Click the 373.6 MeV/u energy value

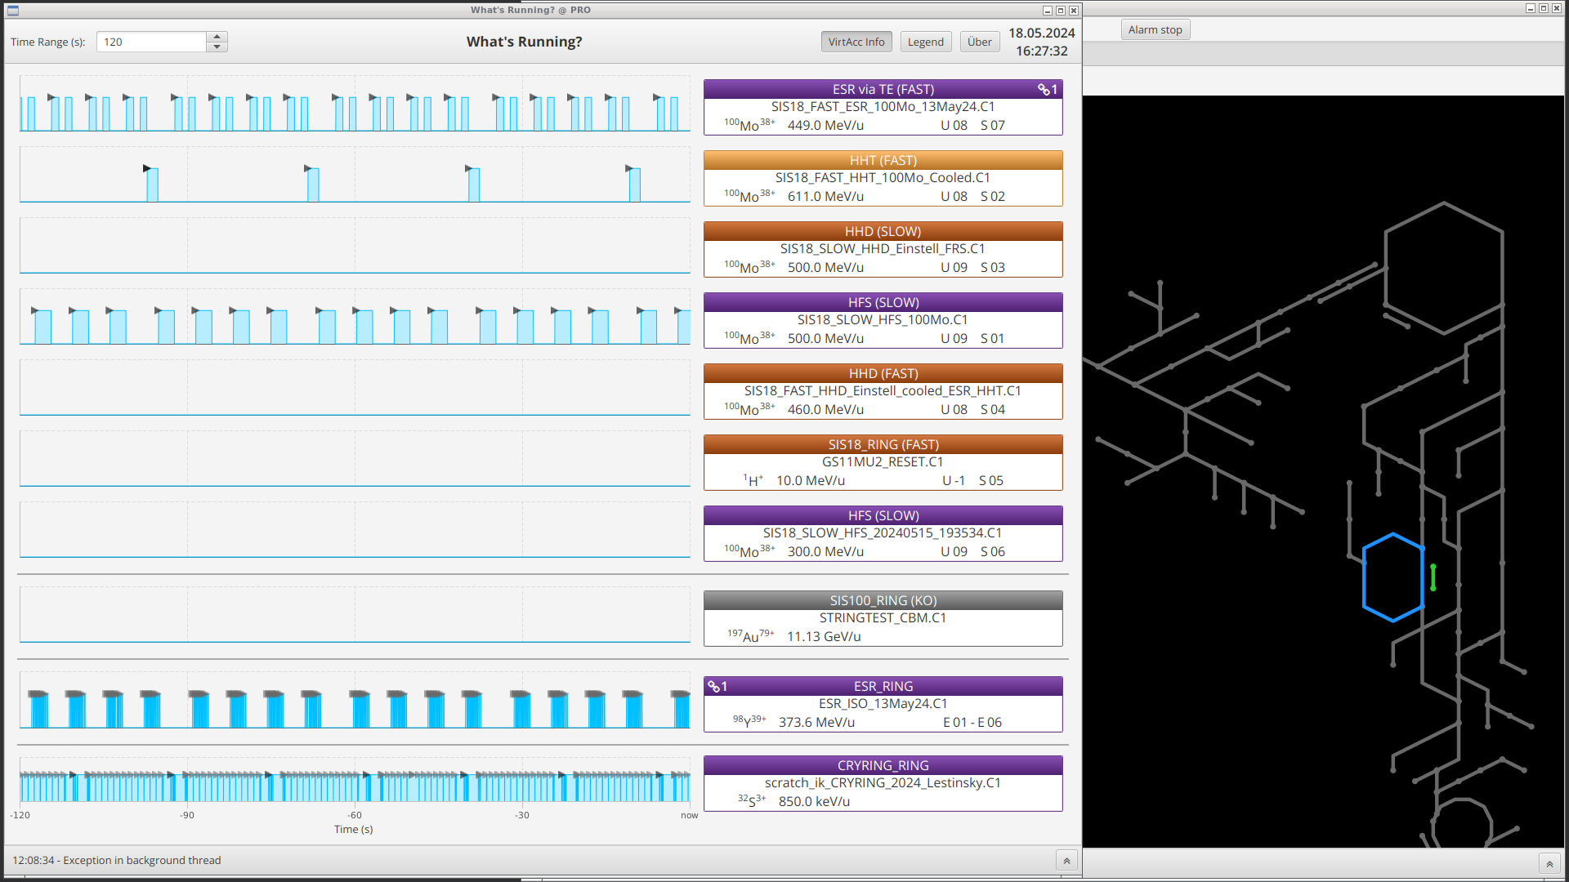(816, 722)
